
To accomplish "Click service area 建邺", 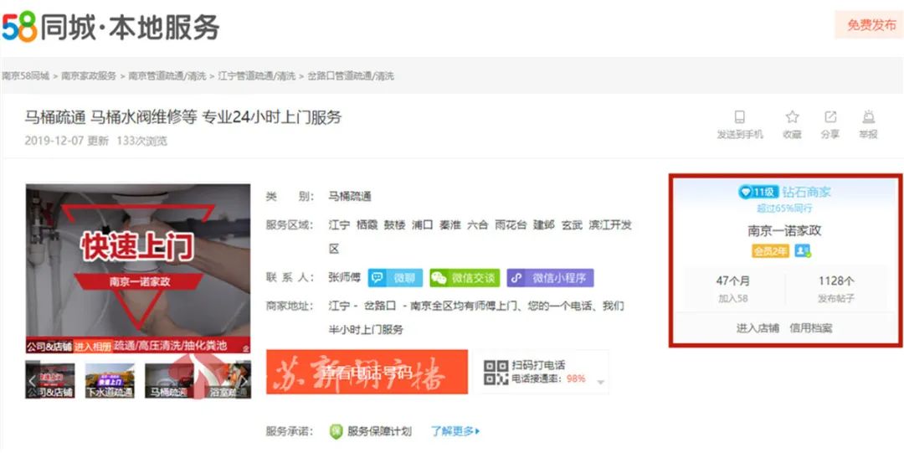I will pos(544,225).
